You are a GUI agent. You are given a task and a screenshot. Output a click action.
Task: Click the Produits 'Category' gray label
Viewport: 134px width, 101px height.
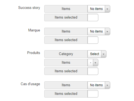pyautogui.click(x=66, y=54)
